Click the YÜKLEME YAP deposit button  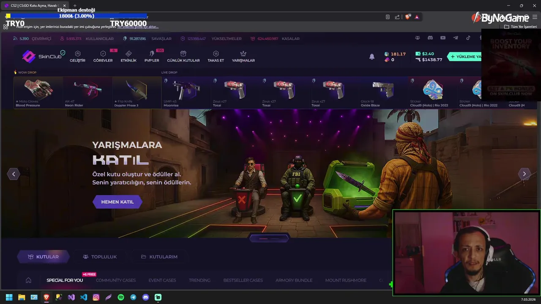(465, 57)
